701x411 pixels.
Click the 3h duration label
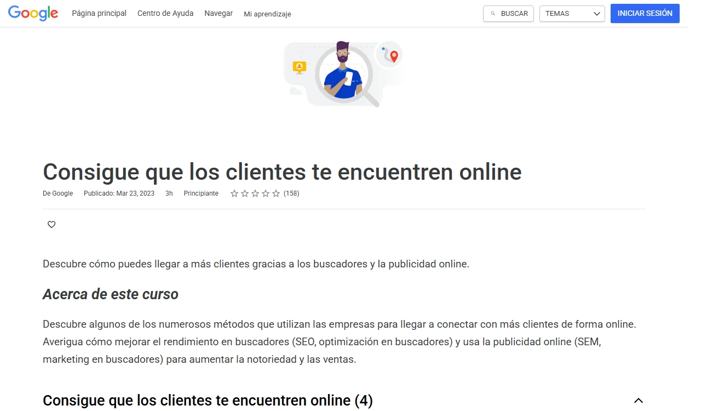[x=169, y=193]
